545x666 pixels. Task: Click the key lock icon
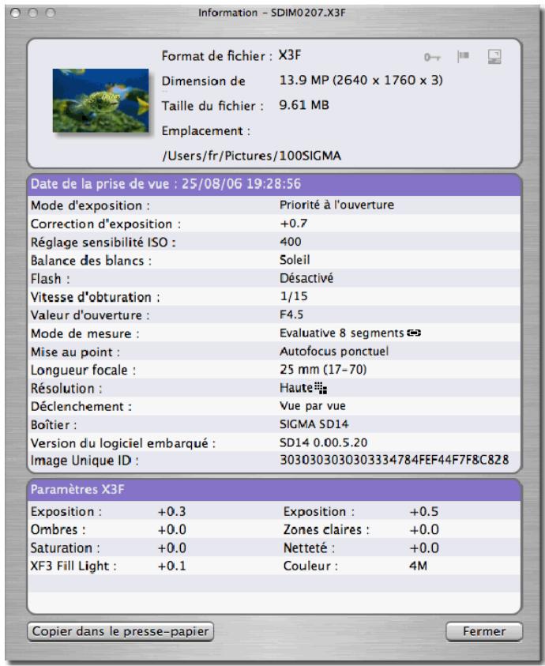(x=432, y=57)
